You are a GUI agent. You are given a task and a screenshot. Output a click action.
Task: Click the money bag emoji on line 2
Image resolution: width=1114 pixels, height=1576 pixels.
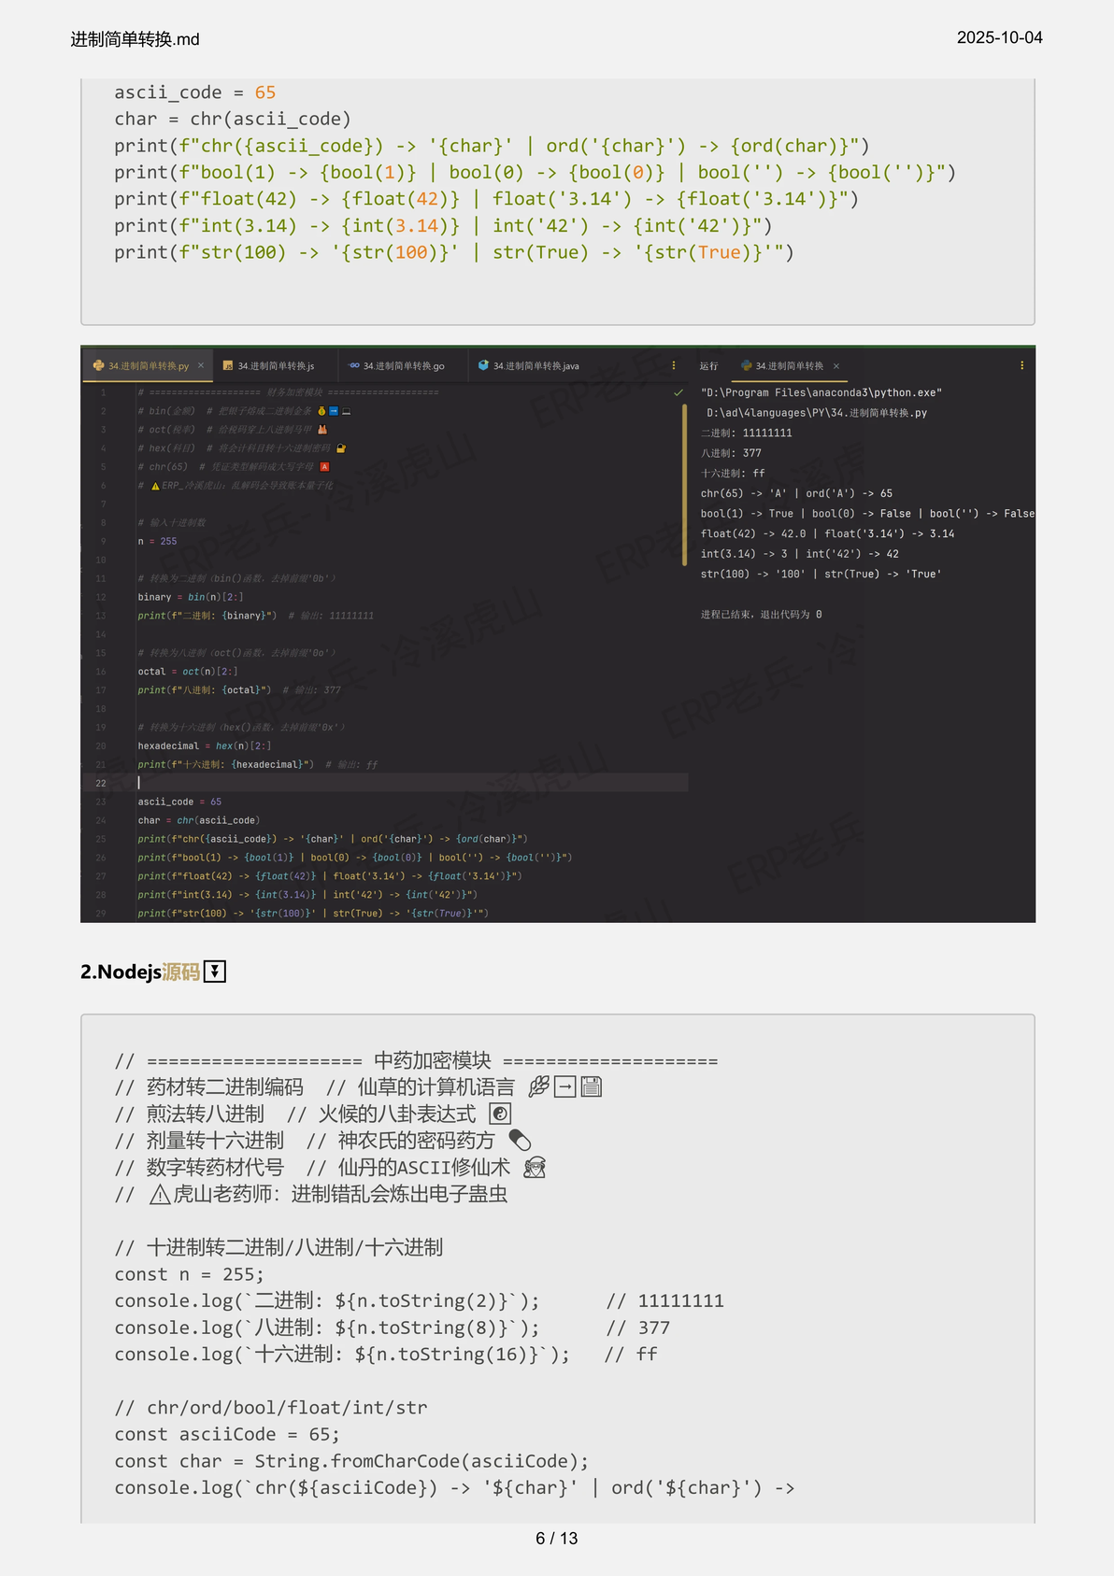[x=321, y=411]
